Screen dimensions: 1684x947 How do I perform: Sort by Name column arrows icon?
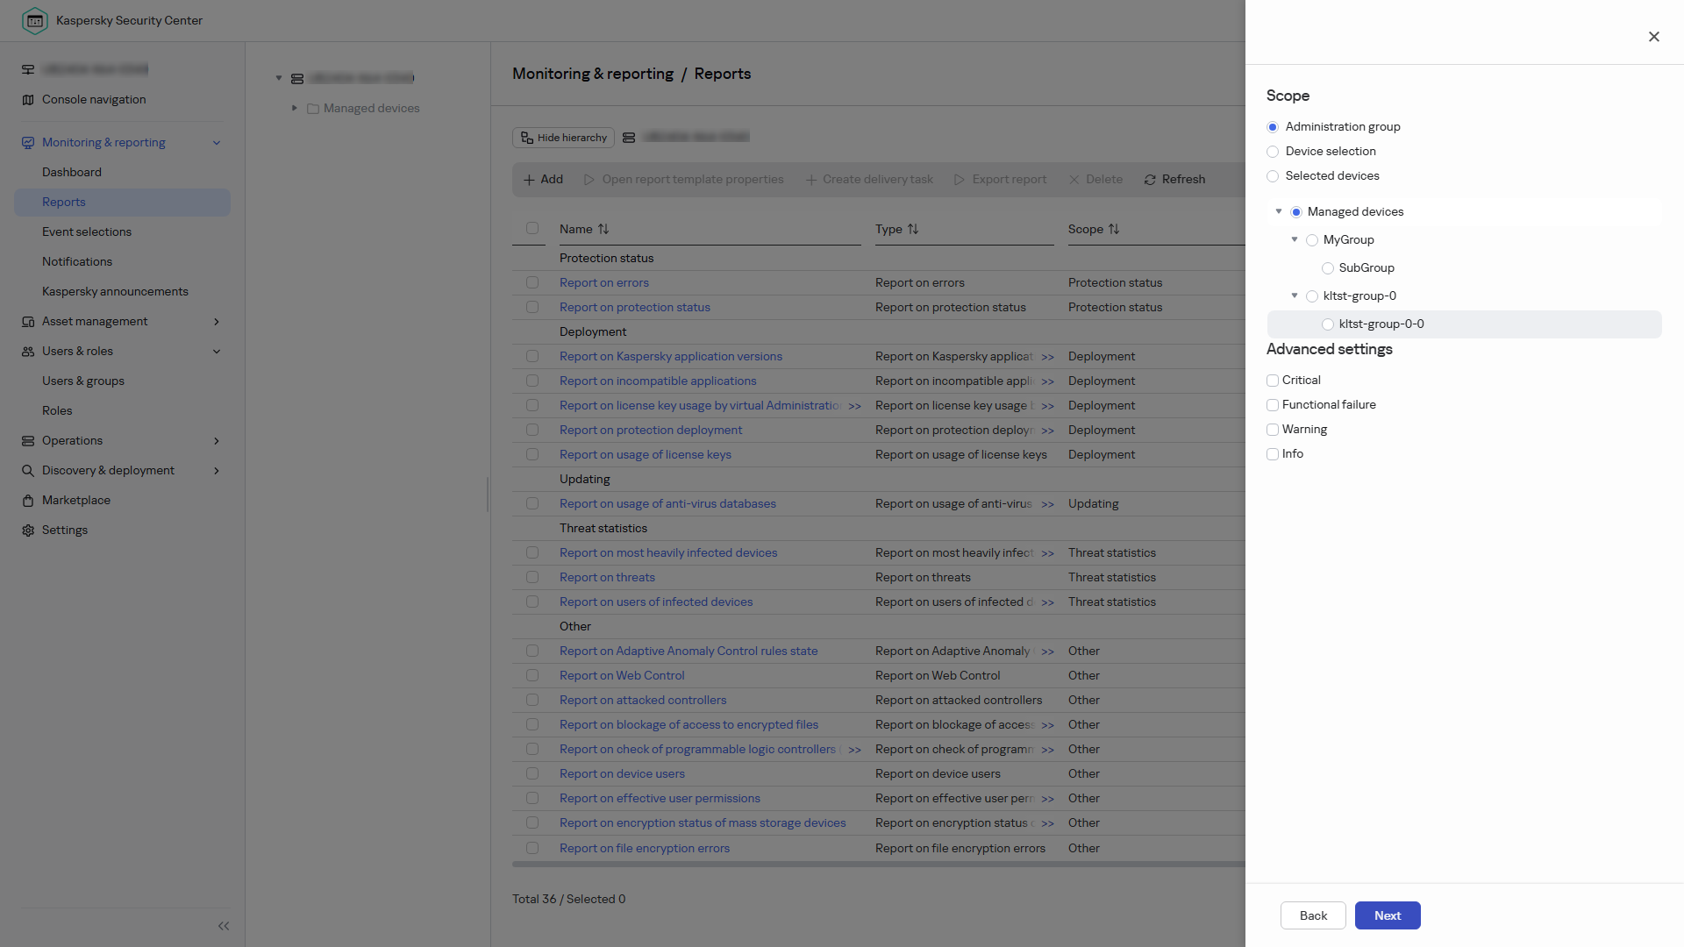(x=603, y=229)
